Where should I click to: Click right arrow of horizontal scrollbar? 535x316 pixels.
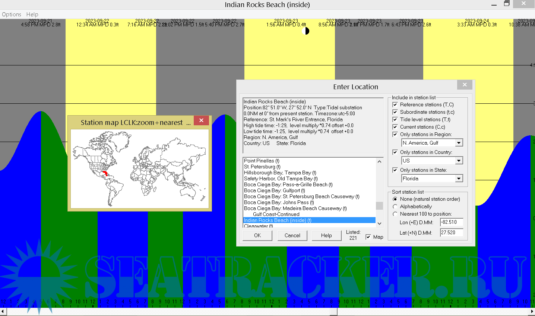pos(532,312)
